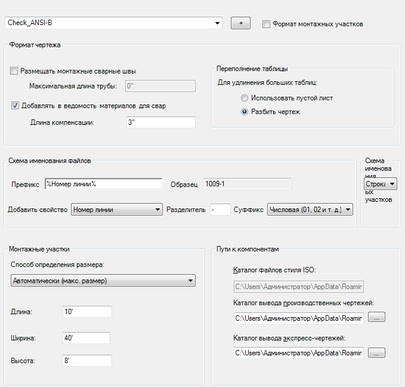The image size is (405, 387).
Task: Select the Использовать пустой лист option
Action: click(244, 98)
